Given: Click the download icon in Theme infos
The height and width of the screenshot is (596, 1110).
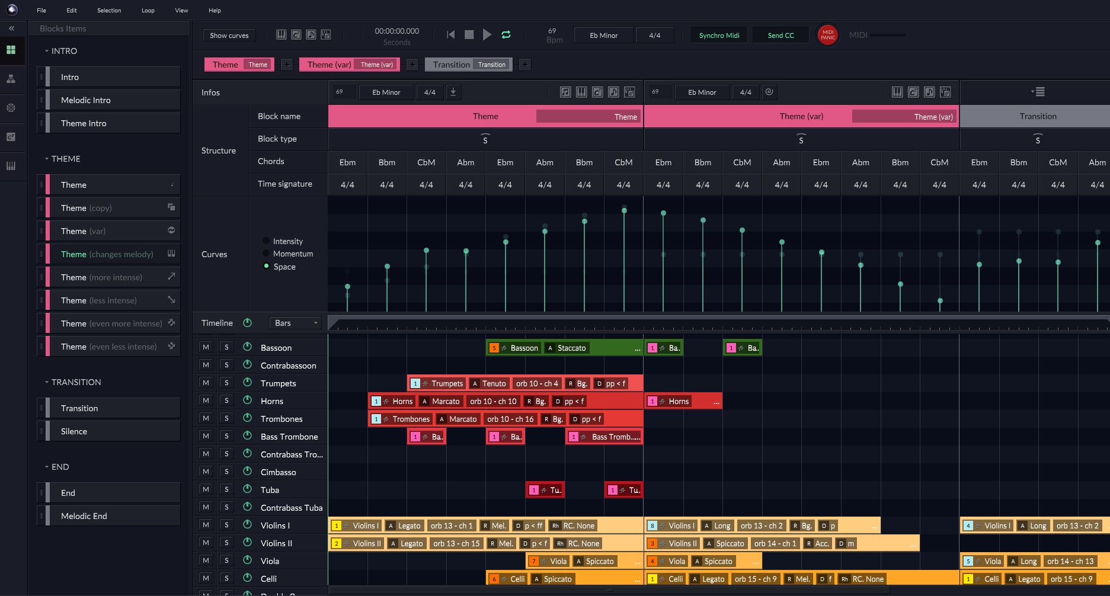Looking at the screenshot, I should coord(453,92).
